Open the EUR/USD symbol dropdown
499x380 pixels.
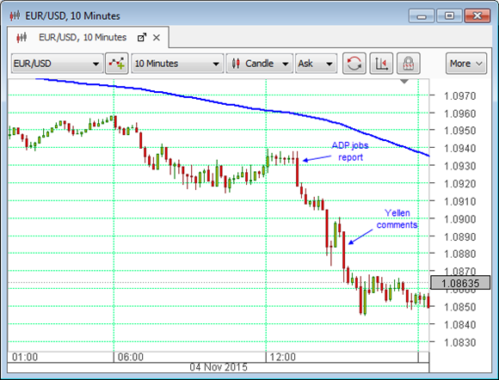tap(58, 64)
